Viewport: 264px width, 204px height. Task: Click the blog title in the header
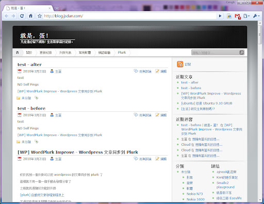click(35, 36)
